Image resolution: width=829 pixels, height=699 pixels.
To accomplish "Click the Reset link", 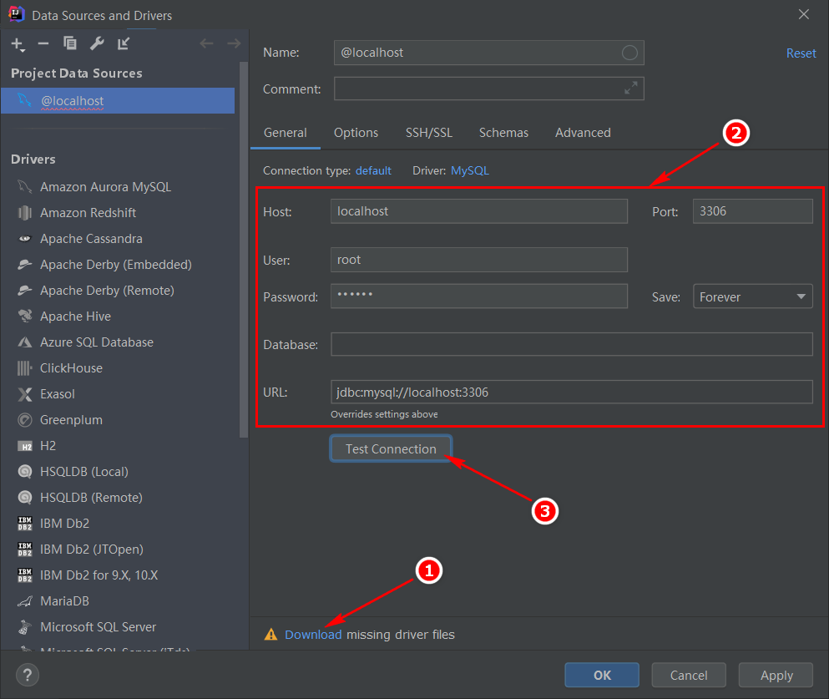I will [801, 53].
